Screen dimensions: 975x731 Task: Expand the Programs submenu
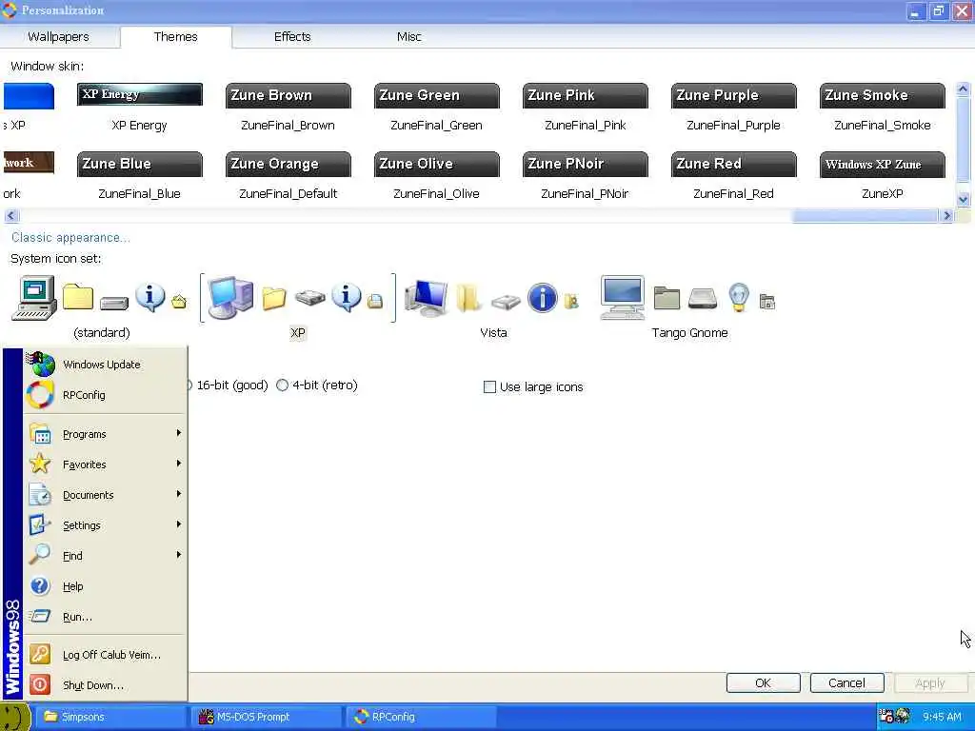pyautogui.click(x=106, y=434)
